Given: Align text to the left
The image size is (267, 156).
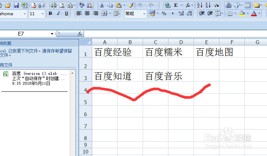Looking at the screenshot, I should 79,13.
